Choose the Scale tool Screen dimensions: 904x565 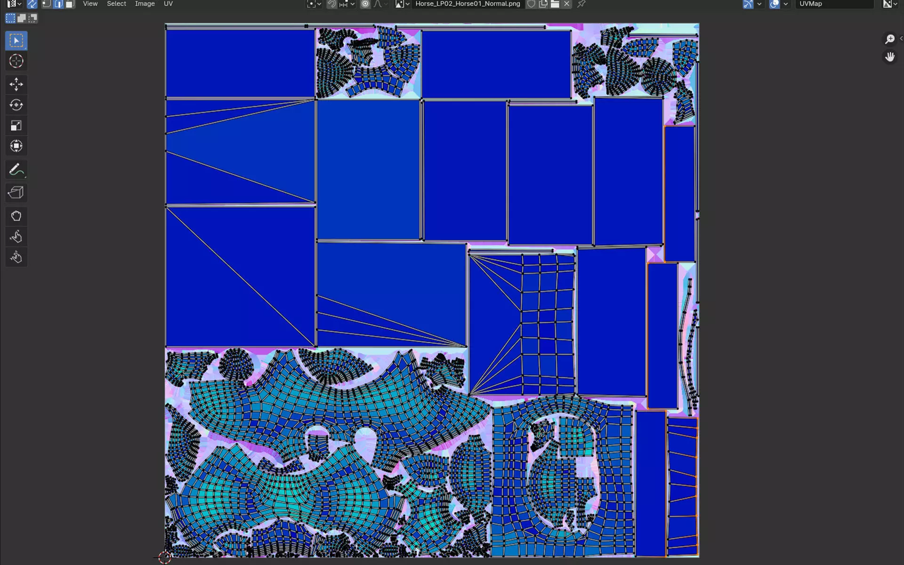16,126
